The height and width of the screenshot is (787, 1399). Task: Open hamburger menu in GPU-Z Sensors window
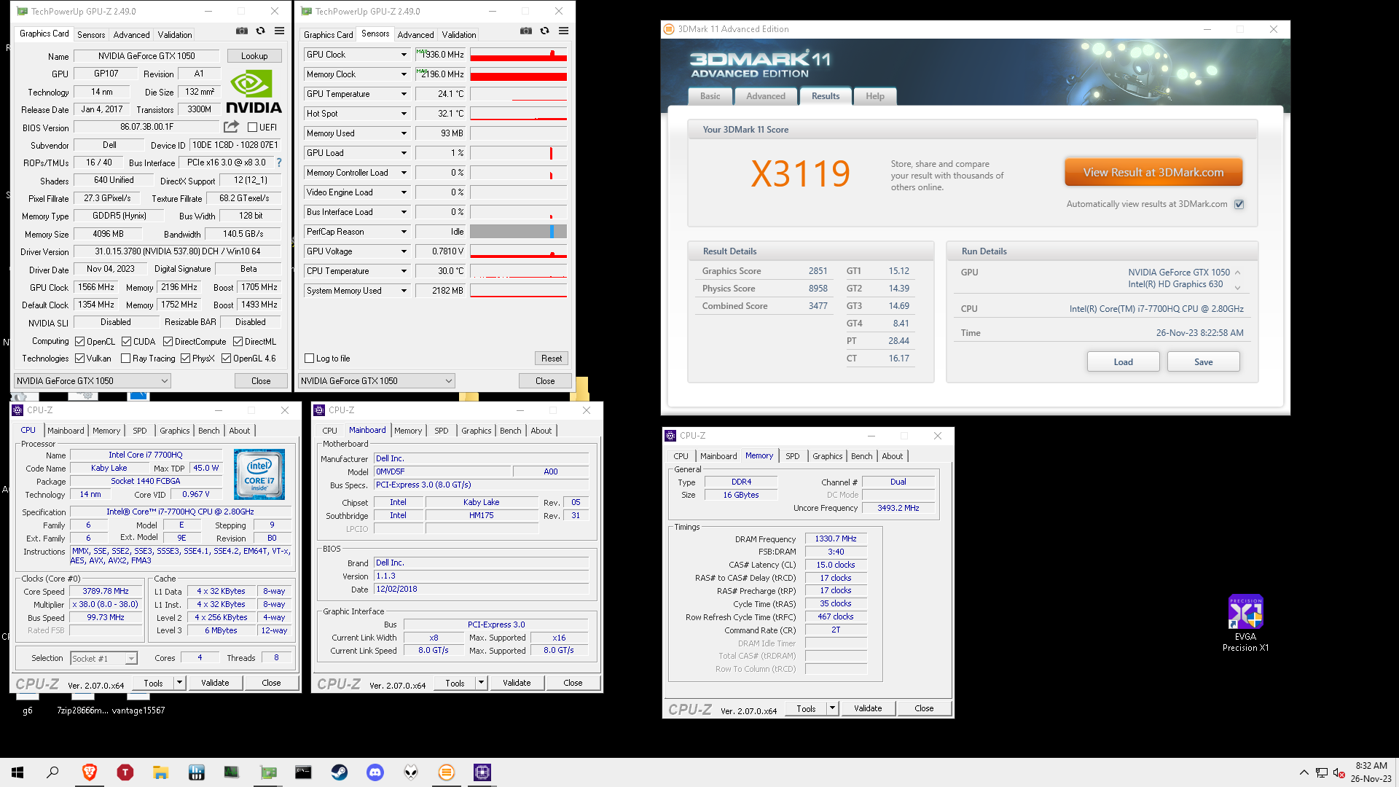point(563,31)
